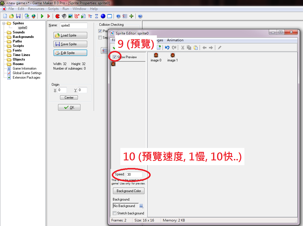Open global game settings toolbar icon
The width and height of the screenshot is (303, 226).
pyautogui.click(x=125, y=16)
